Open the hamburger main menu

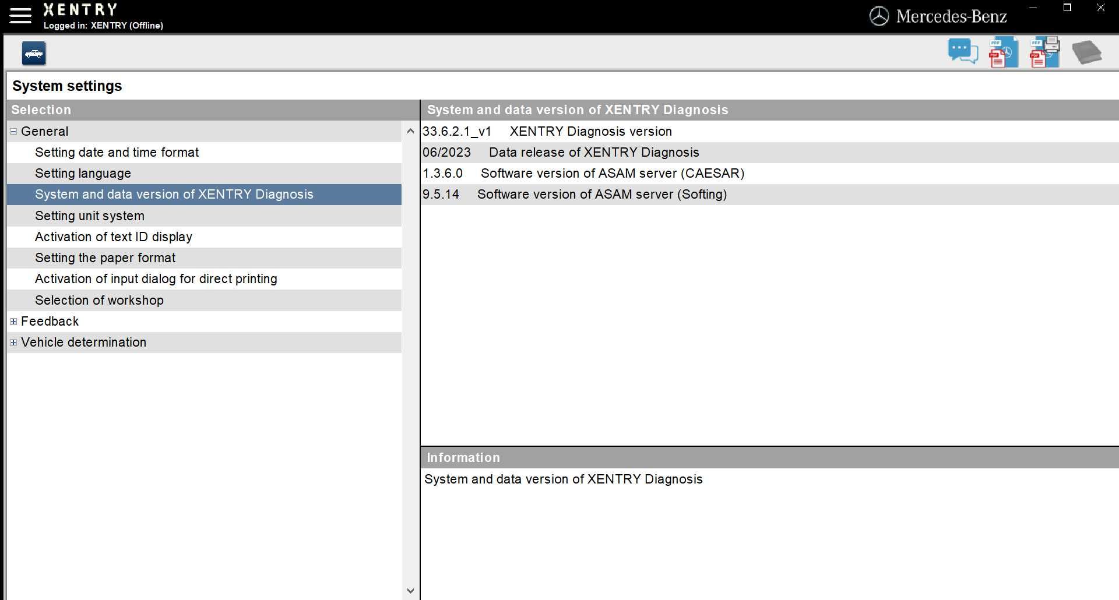20,16
